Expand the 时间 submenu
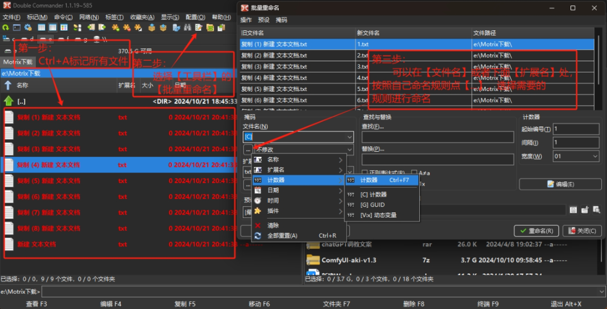Image resolution: width=607 pixels, height=309 pixels. pyautogui.click(x=298, y=201)
